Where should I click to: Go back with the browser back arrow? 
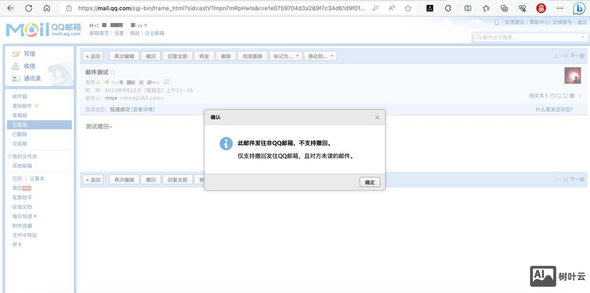point(11,8)
